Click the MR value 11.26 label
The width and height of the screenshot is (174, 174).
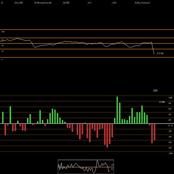click(162, 102)
